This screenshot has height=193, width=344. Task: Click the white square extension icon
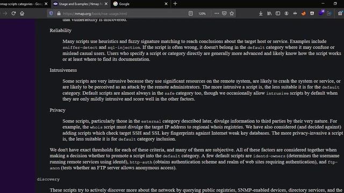[312, 13]
